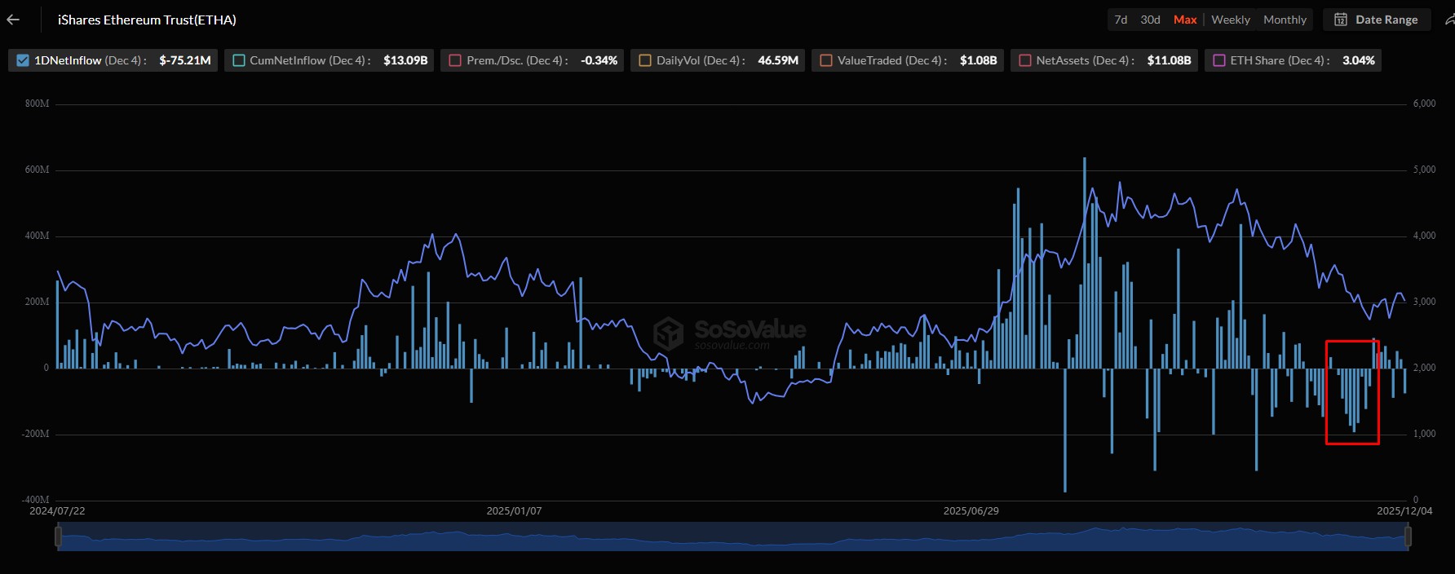Screen dimensions: 1455x574
Task: Click the left handle of range slider
Action: pyautogui.click(x=58, y=536)
